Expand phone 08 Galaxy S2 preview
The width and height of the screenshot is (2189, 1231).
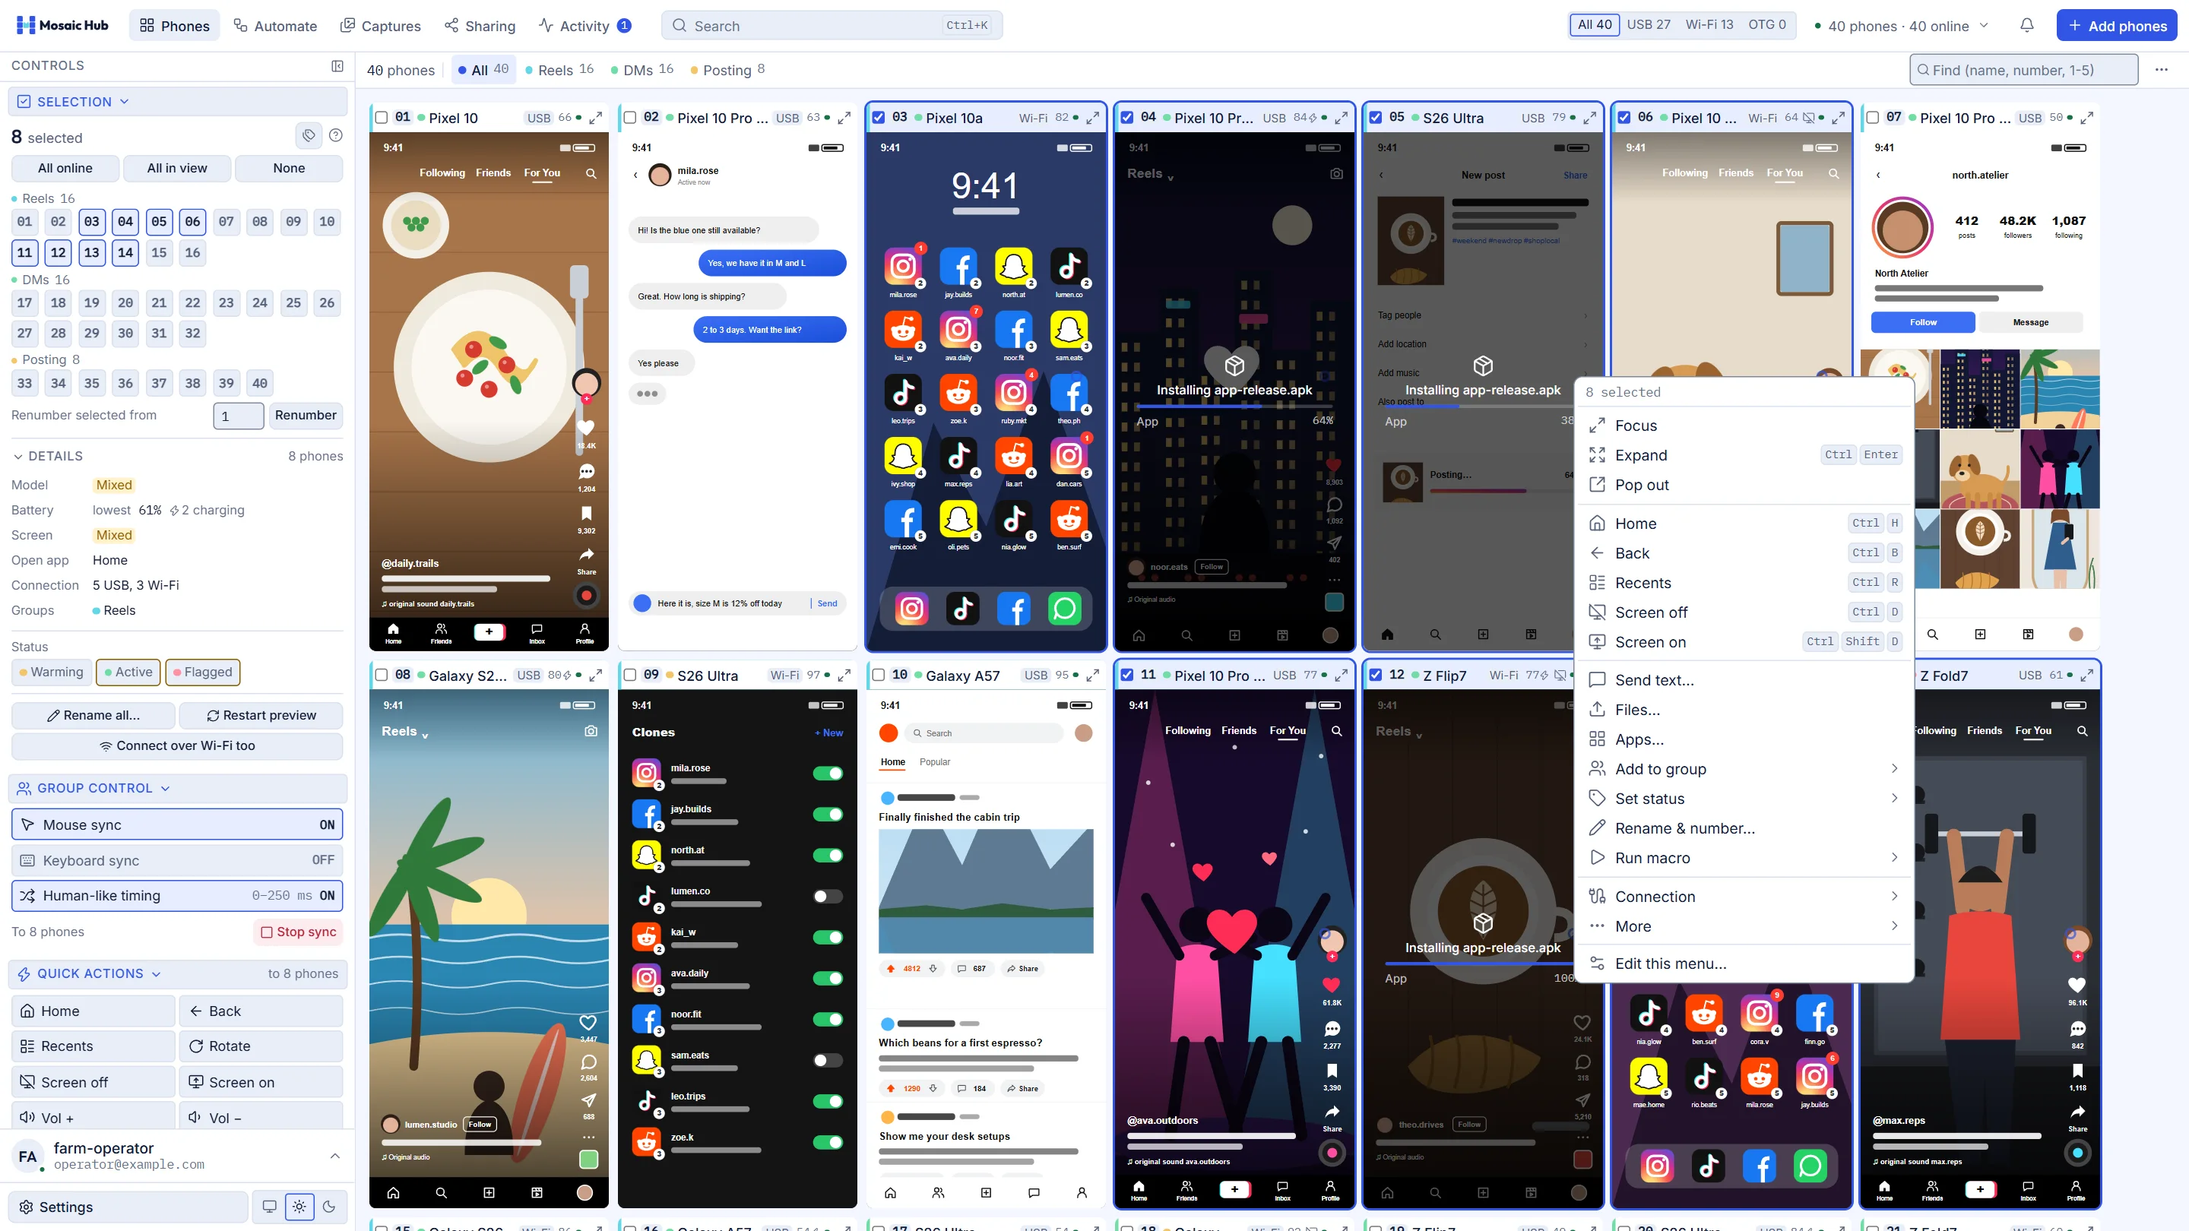pos(596,676)
